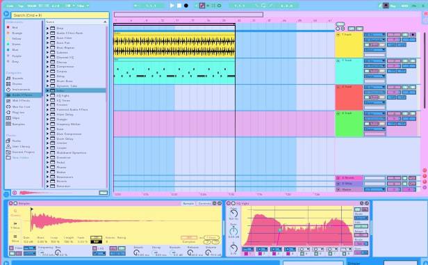Click the Link button
The width and height of the screenshot is (428, 265).
tap(10, 6)
